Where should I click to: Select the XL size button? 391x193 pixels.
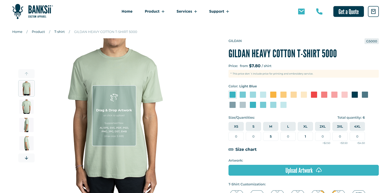(x=305, y=126)
